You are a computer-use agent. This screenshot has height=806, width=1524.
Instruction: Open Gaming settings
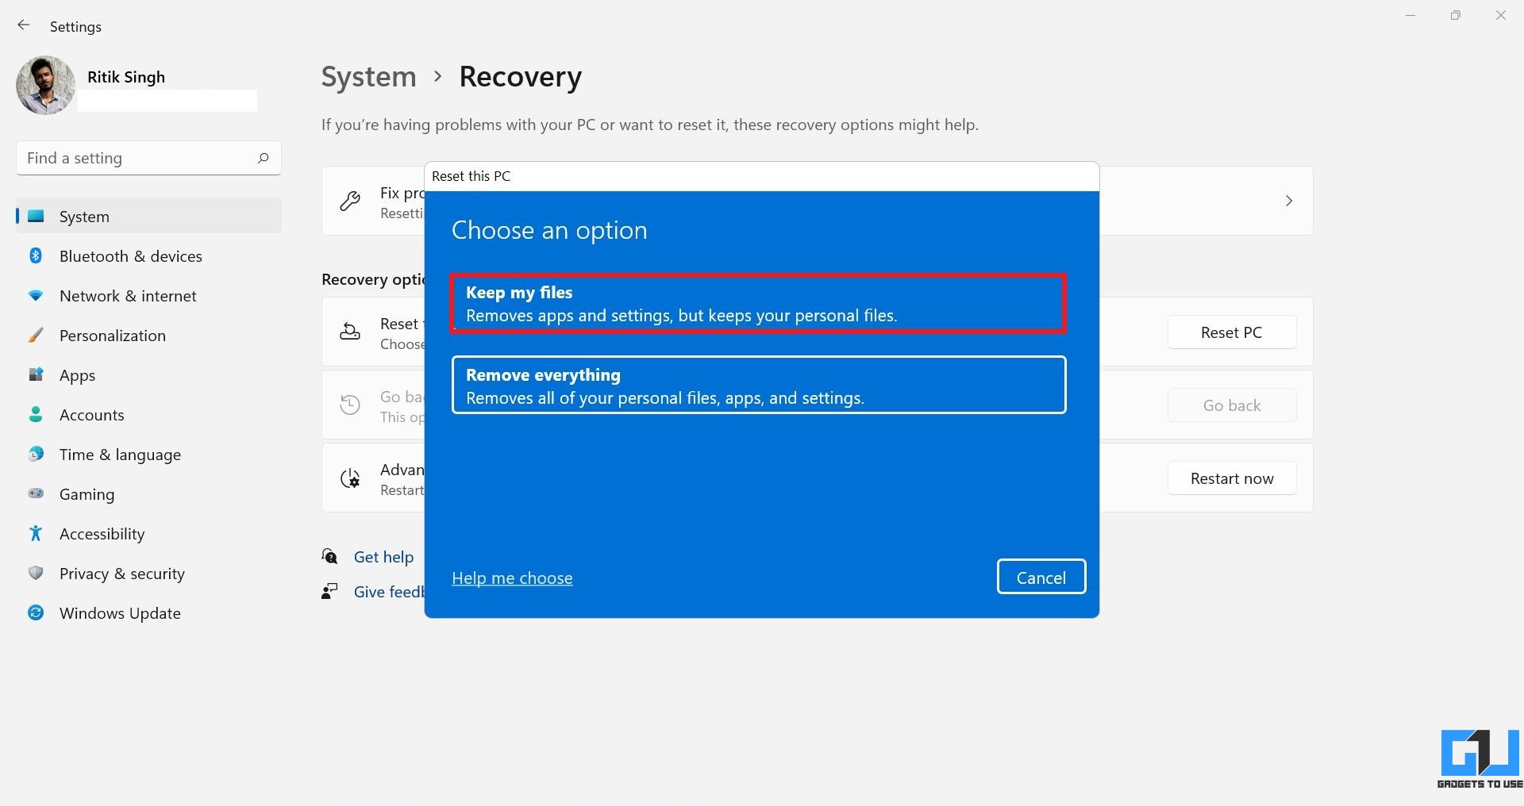[148, 493]
